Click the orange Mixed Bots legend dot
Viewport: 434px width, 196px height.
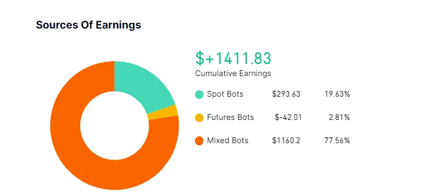[199, 141]
